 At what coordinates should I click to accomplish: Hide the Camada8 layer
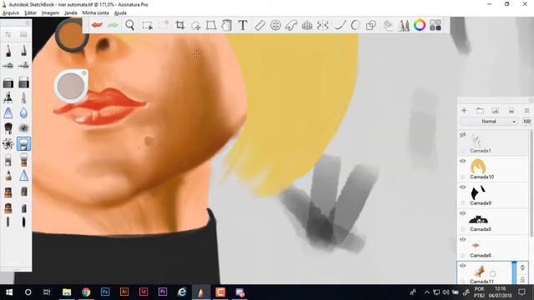[x=462, y=213]
